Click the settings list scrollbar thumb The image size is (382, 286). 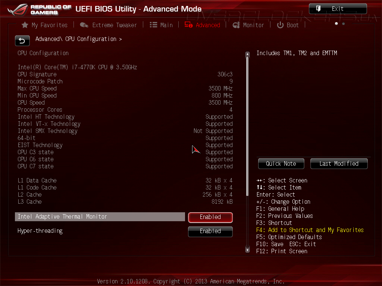(248, 127)
